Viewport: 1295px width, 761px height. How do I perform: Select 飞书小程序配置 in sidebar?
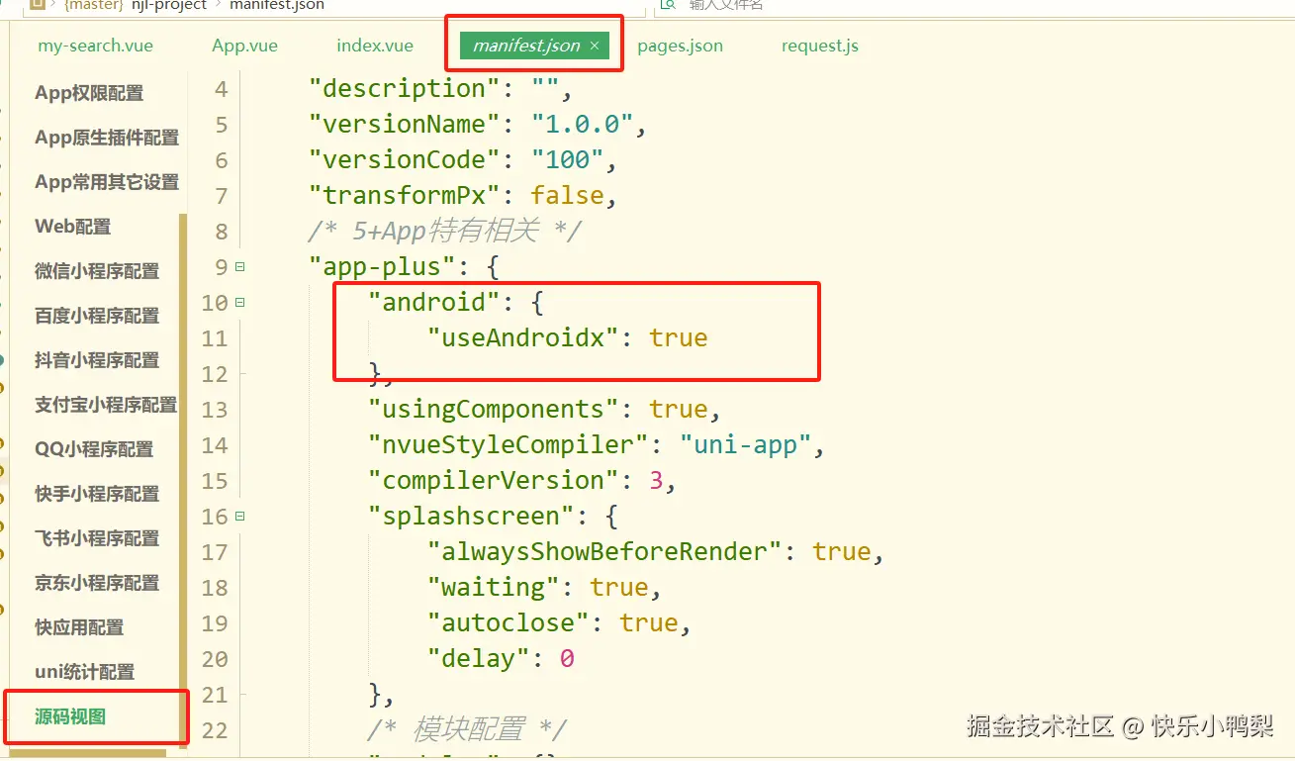97,538
